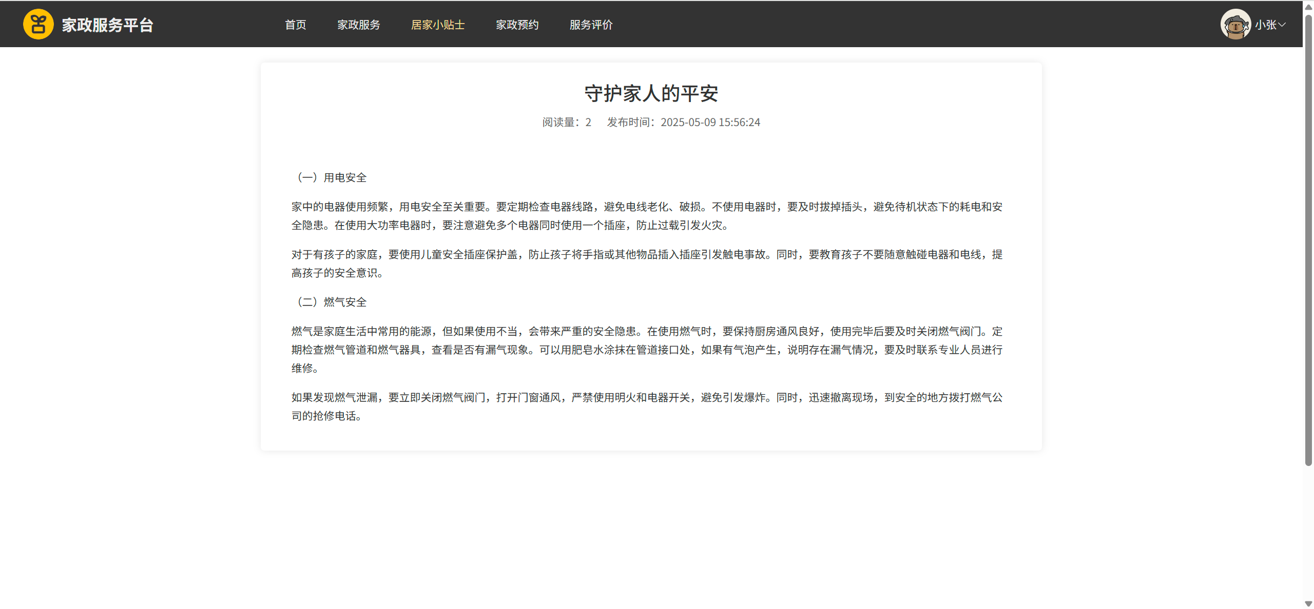Click the 发布时间 timestamp
Image resolution: width=1314 pixels, height=609 pixels.
pos(683,122)
